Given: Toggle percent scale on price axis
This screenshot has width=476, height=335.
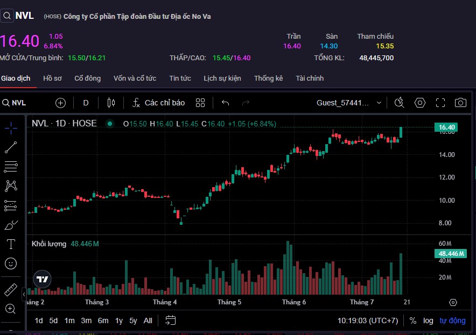Looking at the screenshot, I should [x=412, y=320].
